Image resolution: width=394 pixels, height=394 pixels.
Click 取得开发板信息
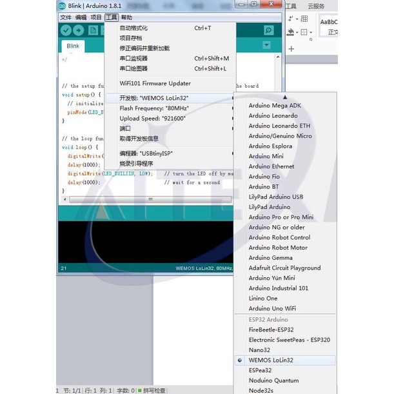click(x=170, y=139)
